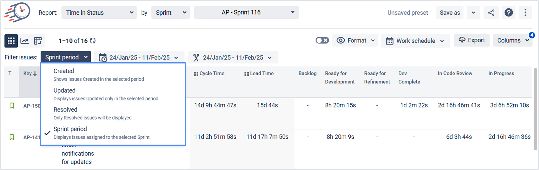
Task: Click the Time in Status app logo
Action: click(x=17, y=12)
